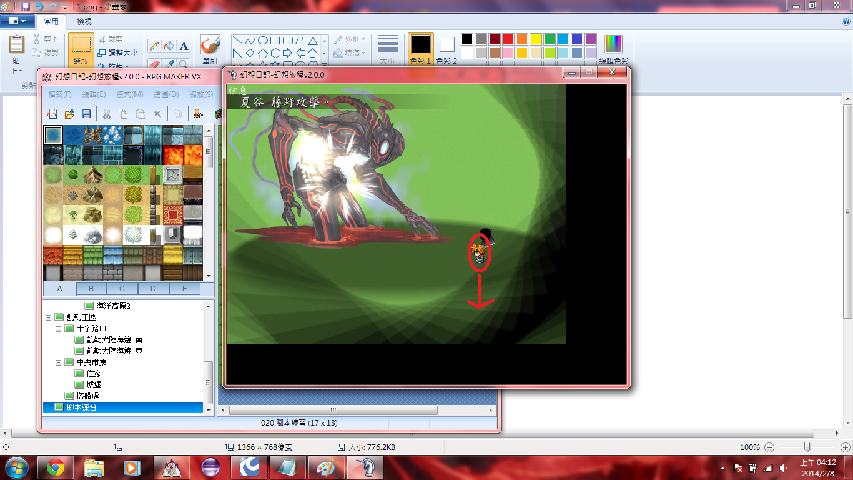Choose the Text tool in Paint
Image resolution: width=853 pixels, height=480 pixels.
point(184,46)
